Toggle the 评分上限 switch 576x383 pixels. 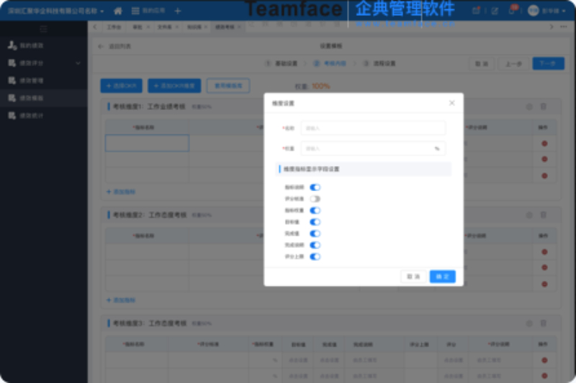pyautogui.click(x=315, y=257)
